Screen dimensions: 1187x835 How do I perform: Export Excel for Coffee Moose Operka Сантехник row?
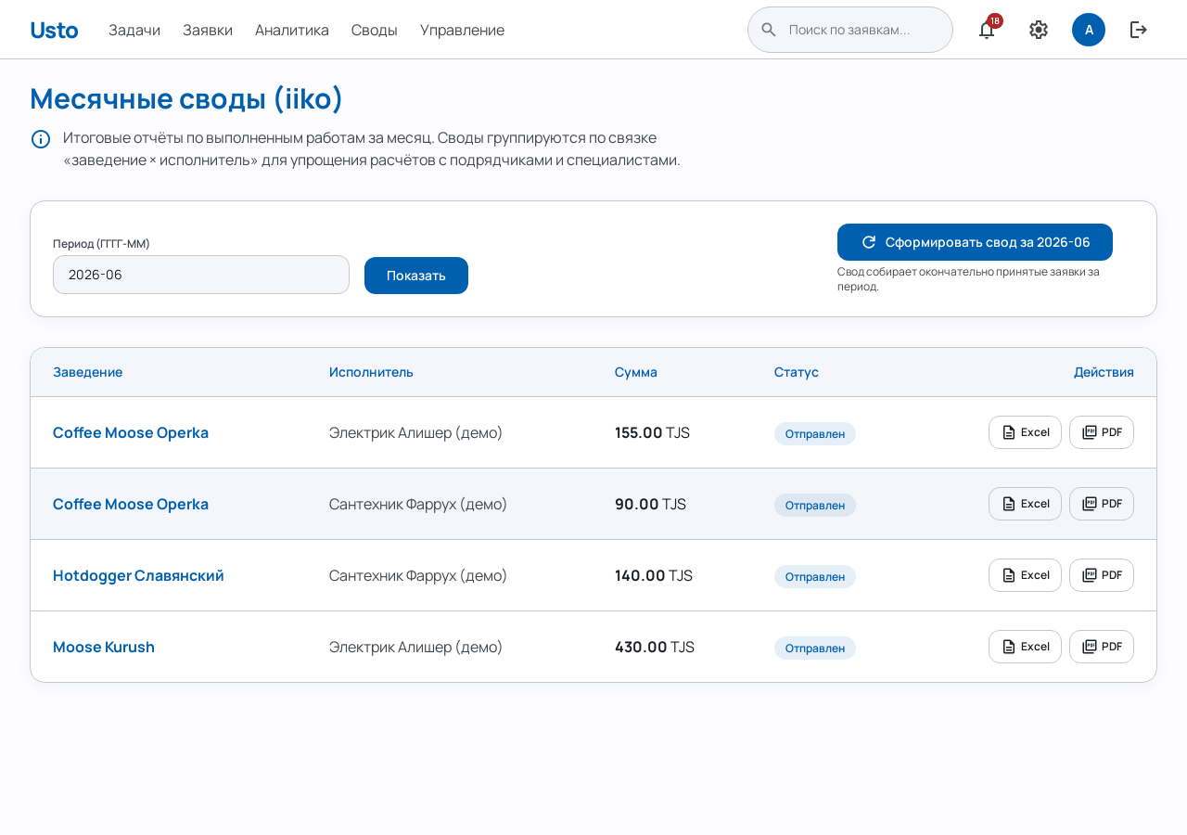[1025, 504]
